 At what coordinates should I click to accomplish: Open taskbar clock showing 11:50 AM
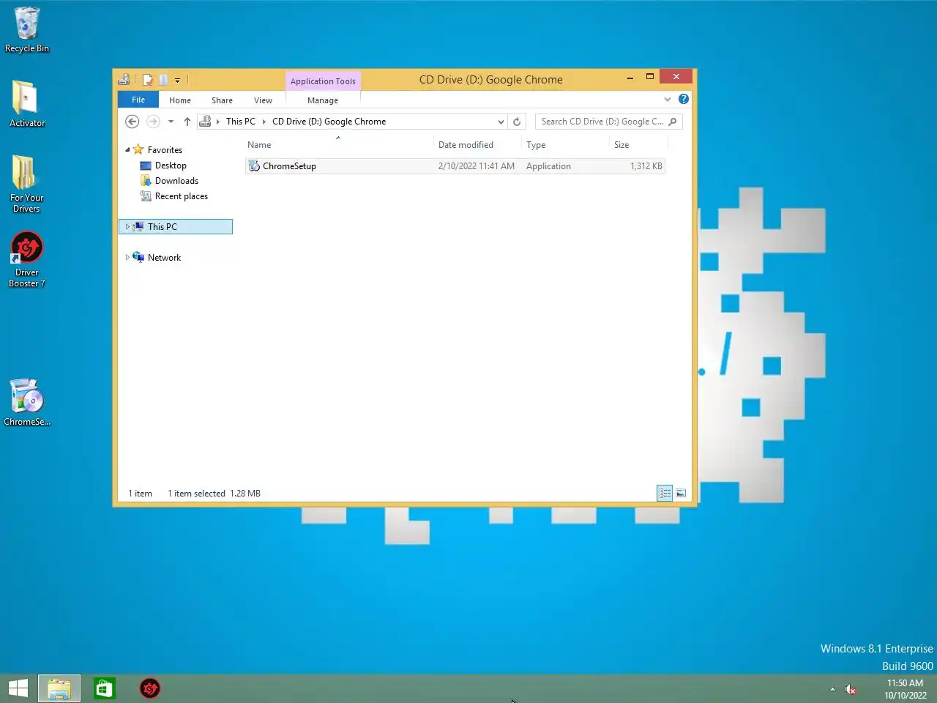pyautogui.click(x=906, y=689)
